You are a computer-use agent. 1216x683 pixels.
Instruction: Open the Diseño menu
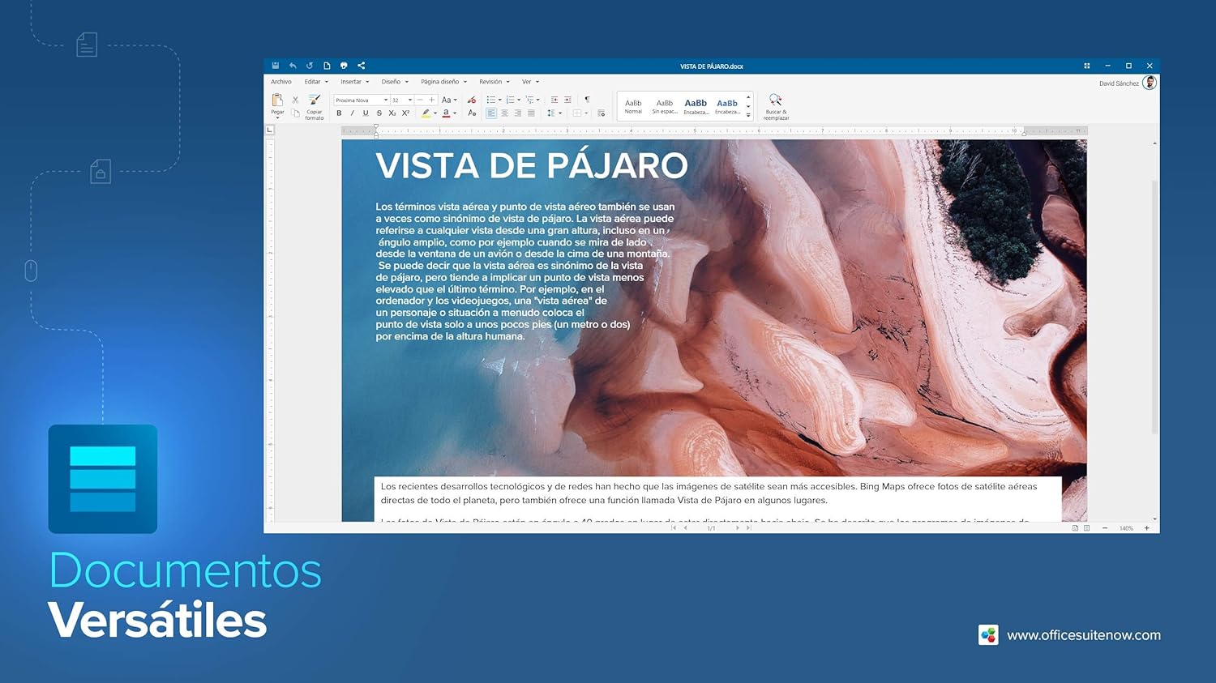(395, 82)
